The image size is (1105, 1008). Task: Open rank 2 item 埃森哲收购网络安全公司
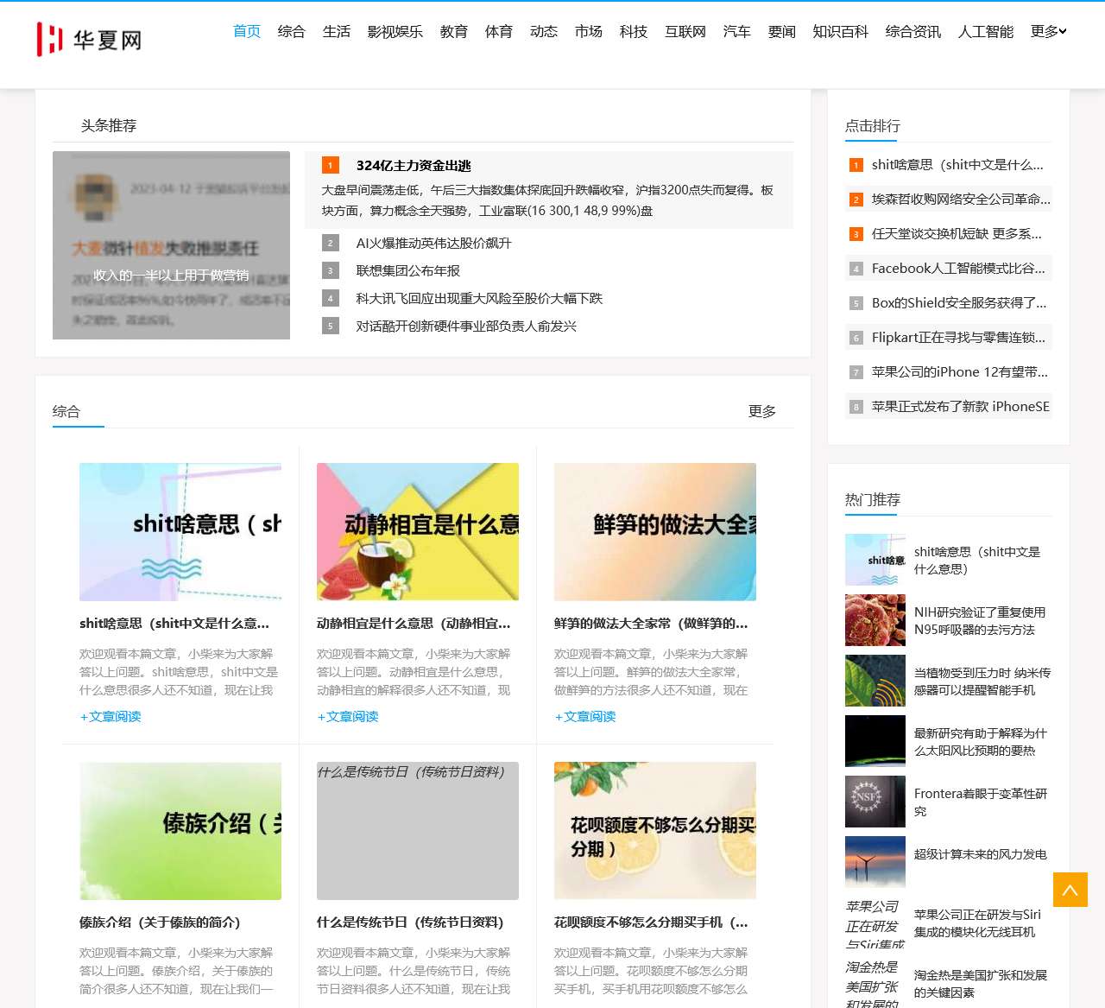click(x=961, y=199)
